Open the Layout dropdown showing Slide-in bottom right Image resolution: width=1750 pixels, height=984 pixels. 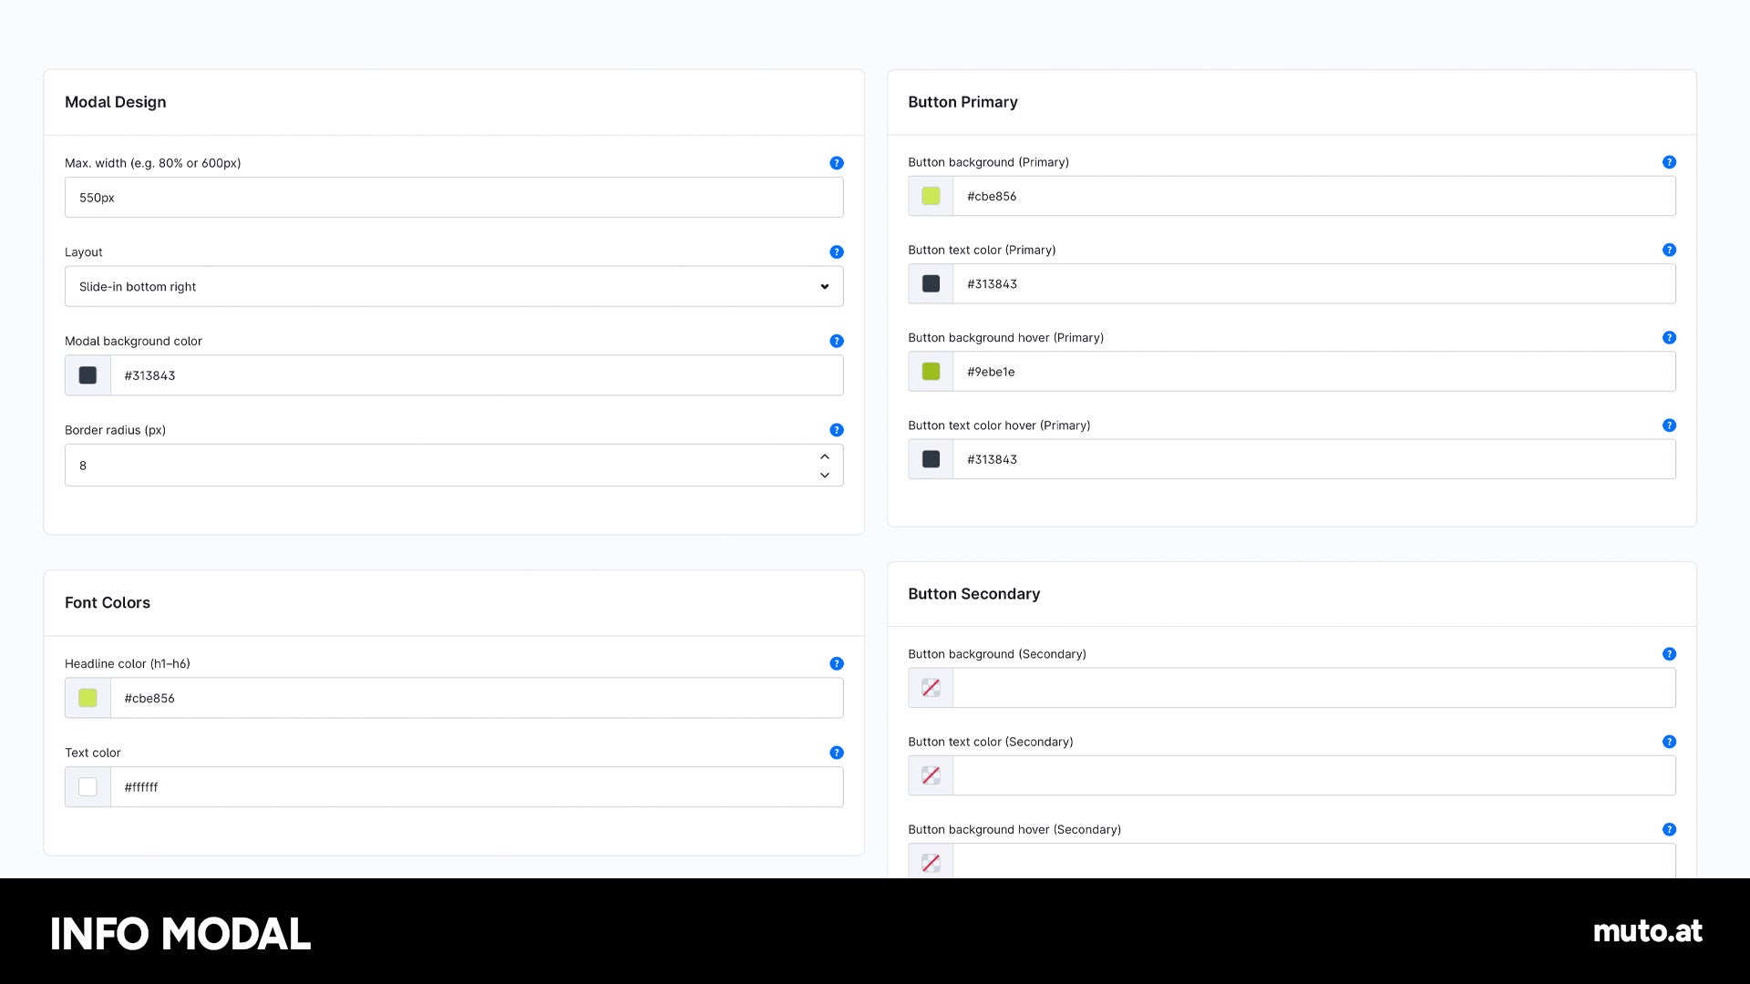[454, 286]
